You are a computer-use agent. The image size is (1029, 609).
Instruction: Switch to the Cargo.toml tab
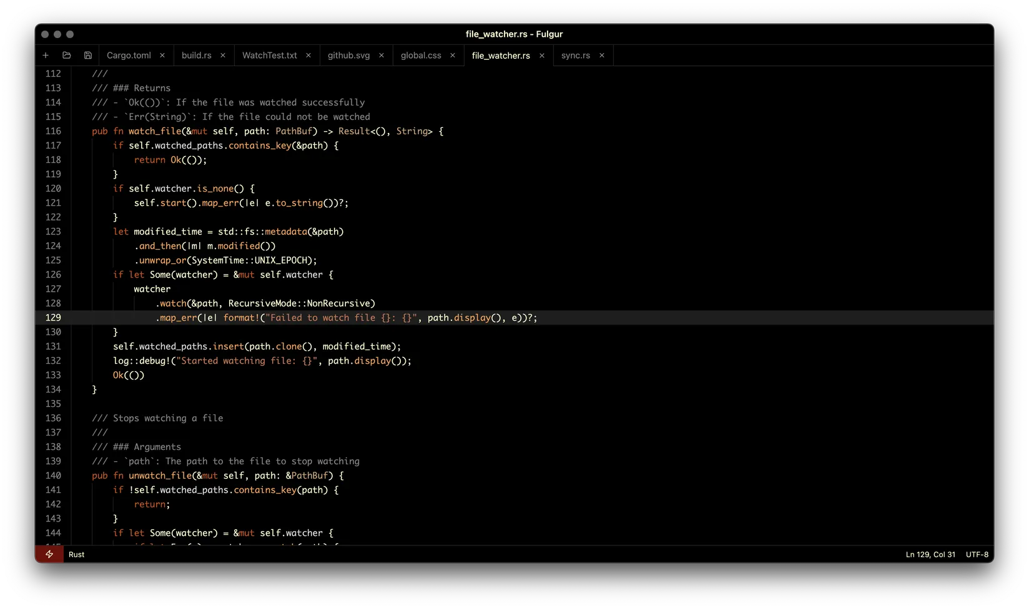pos(129,56)
